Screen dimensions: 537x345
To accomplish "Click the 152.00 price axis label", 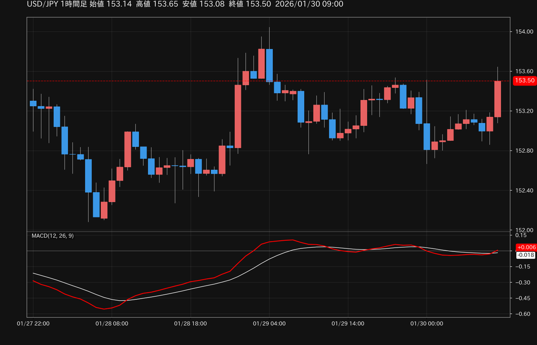I will [x=524, y=230].
